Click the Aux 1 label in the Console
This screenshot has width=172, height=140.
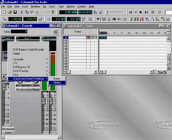pos(28,38)
